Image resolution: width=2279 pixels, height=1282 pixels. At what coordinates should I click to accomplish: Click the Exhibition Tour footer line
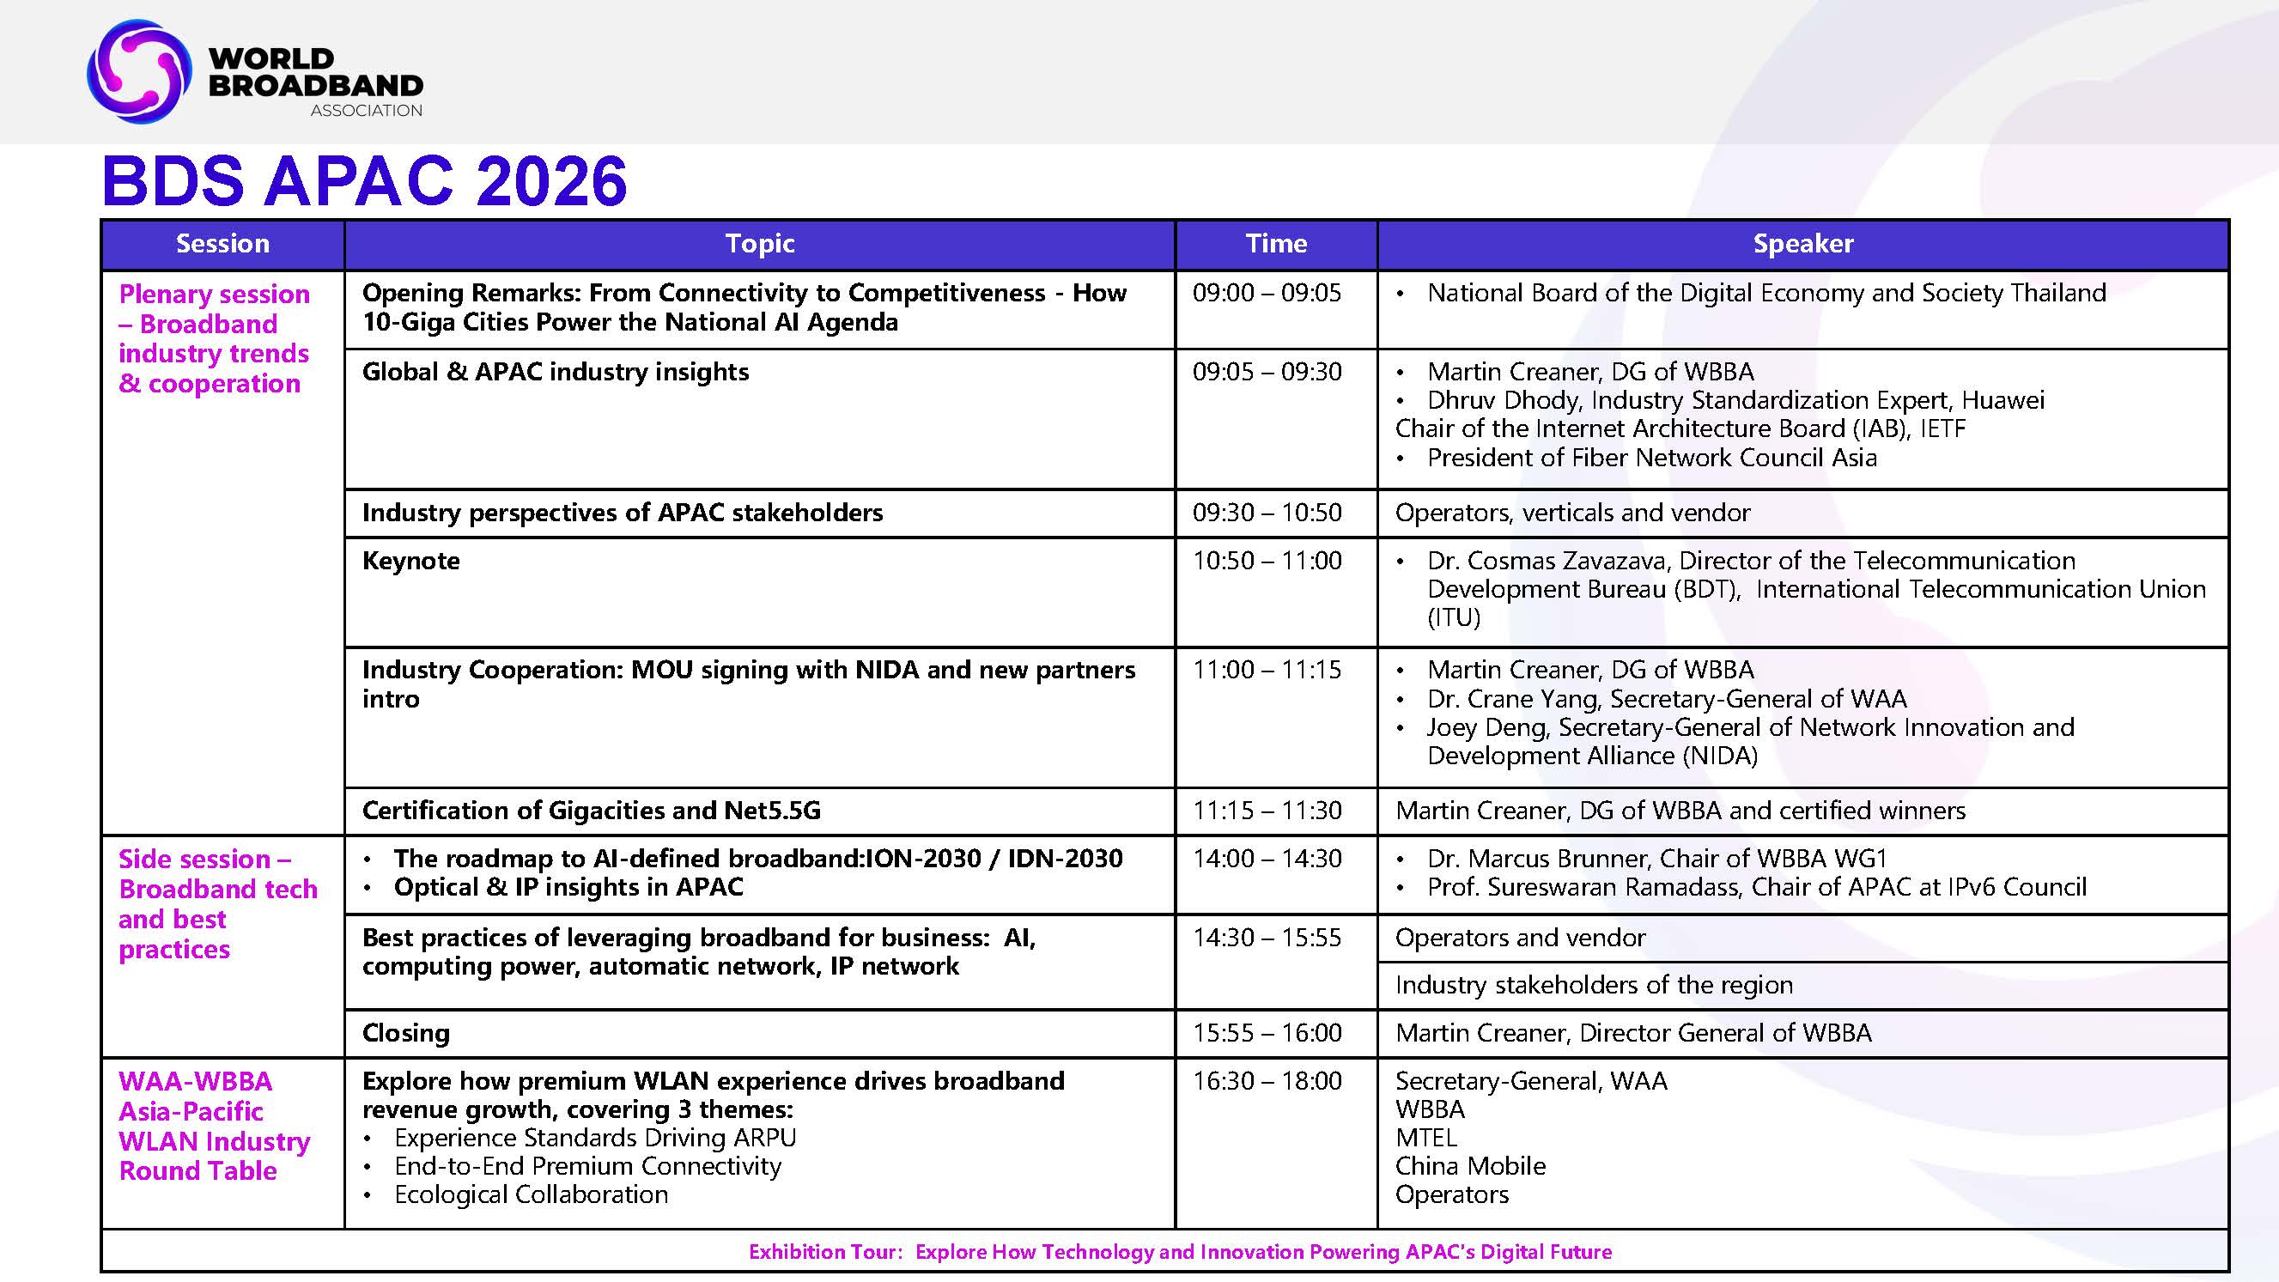pos(1180,1252)
